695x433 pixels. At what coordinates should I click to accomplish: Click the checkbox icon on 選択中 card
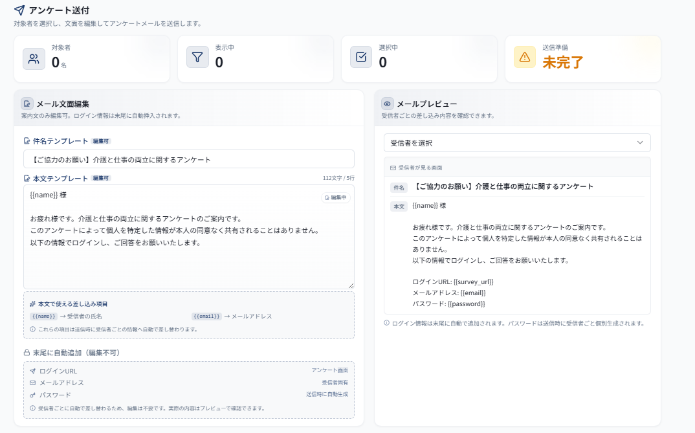tap(361, 58)
